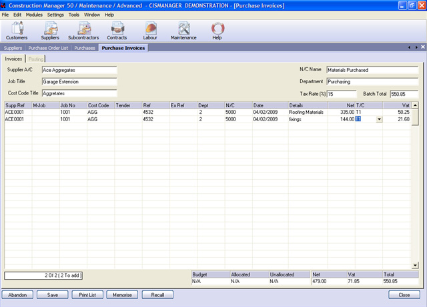Click the Abandon button
427x307 pixels.
point(17,295)
